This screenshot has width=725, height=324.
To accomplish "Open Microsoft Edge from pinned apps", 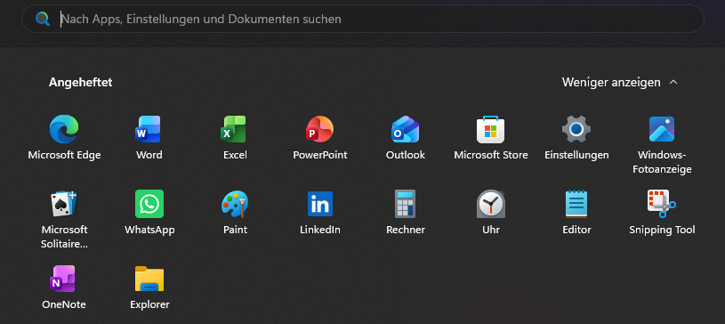I will point(64,129).
